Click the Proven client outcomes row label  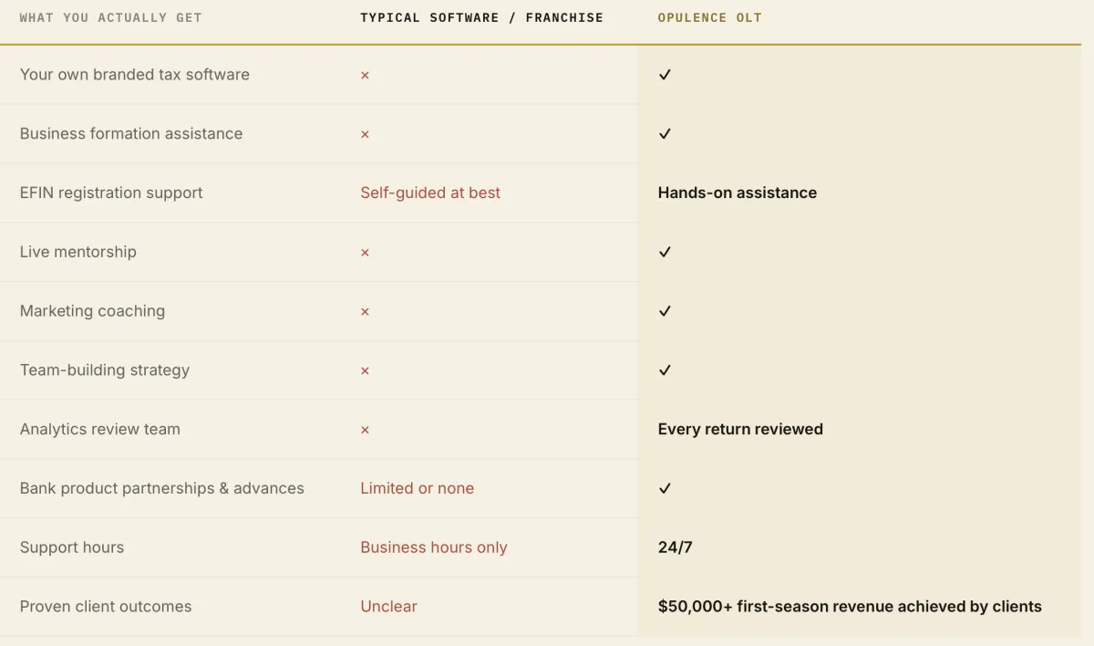click(x=106, y=607)
